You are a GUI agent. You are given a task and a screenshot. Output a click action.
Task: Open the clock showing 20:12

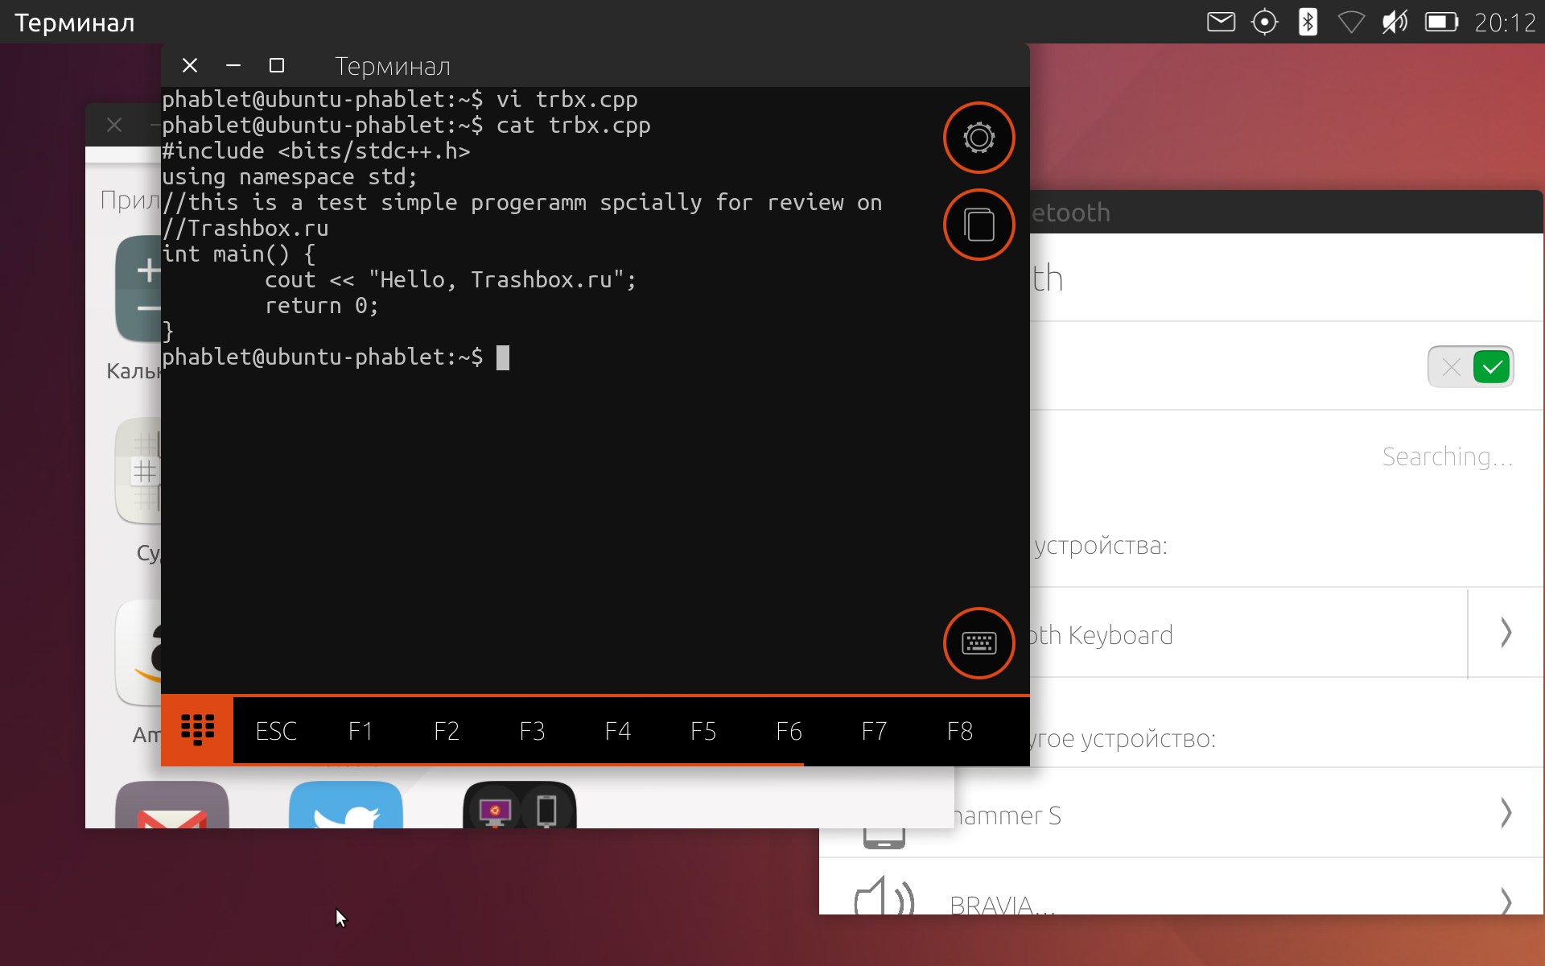tap(1505, 22)
